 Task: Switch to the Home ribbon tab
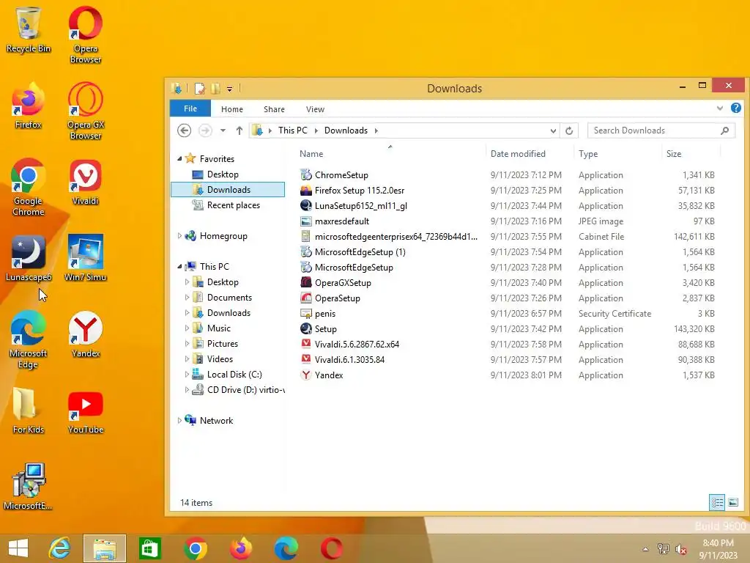[x=232, y=109]
